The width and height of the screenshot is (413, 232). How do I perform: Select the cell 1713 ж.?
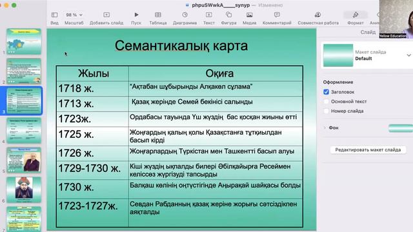pyautogui.click(x=92, y=104)
